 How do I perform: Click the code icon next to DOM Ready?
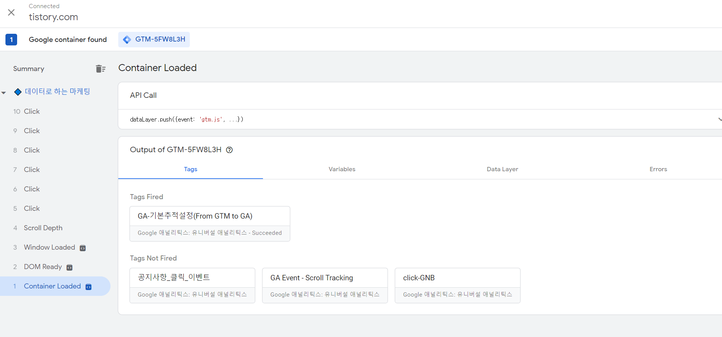(x=69, y=268)
